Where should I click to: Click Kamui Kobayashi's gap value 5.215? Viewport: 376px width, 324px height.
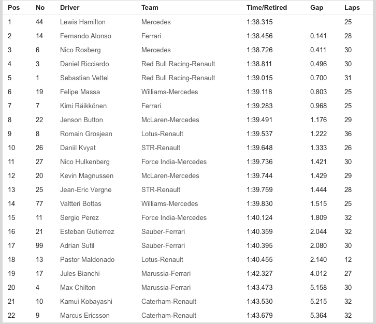click(x=319, y=301)
